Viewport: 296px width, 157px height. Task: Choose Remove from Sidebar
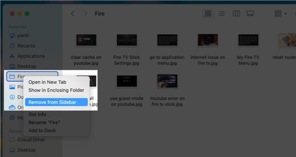[56, 102]
